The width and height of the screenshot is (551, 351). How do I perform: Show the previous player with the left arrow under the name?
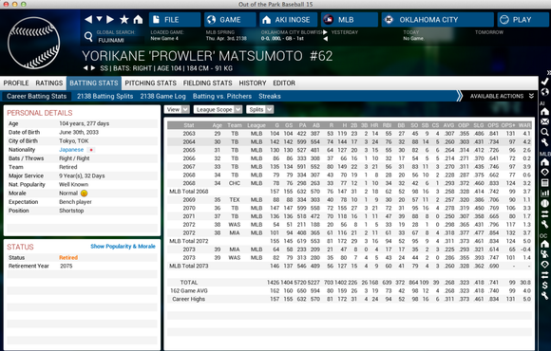[85, 68]
